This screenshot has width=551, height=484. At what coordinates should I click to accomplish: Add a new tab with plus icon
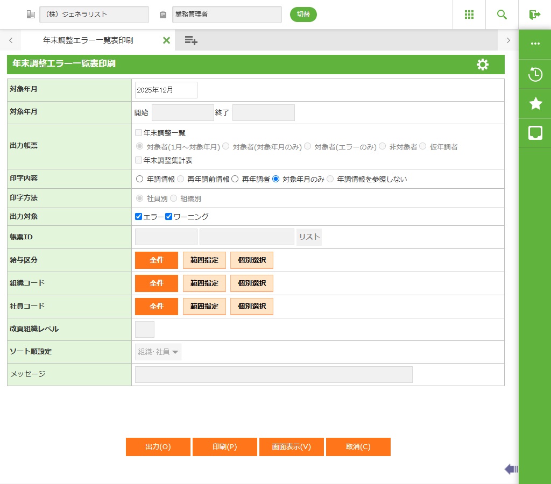pos(191,40)
